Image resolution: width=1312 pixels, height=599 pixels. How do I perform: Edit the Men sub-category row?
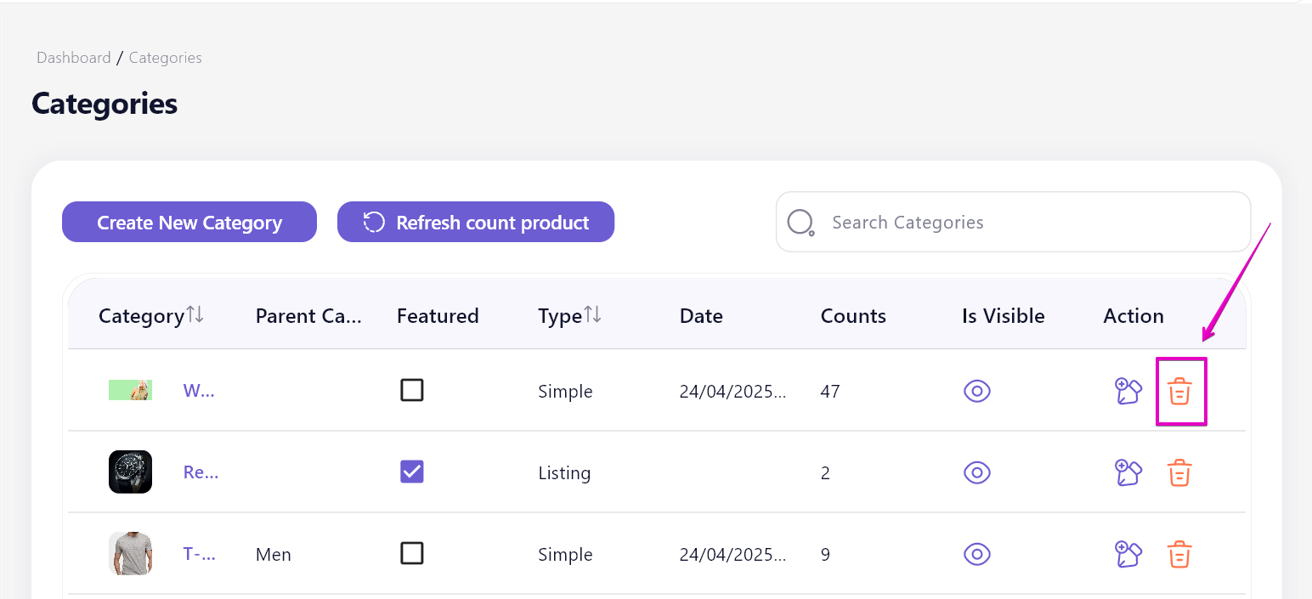(x=1128, y=555)
